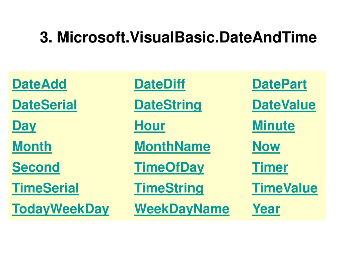343x257 pixels.
Task: Select the TimeValue link
Action: [285, 188]
